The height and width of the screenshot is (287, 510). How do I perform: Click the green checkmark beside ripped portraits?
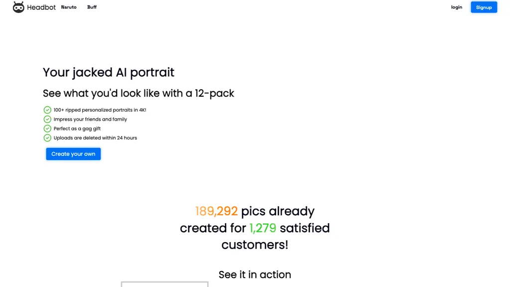[47, 110]
